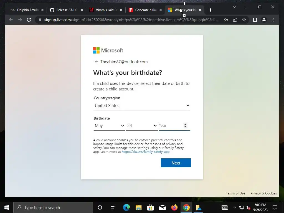Bookmark this page with the star
Image resolution: width=284 pixels, height=213 pixels.
click(x=244, y=20)
